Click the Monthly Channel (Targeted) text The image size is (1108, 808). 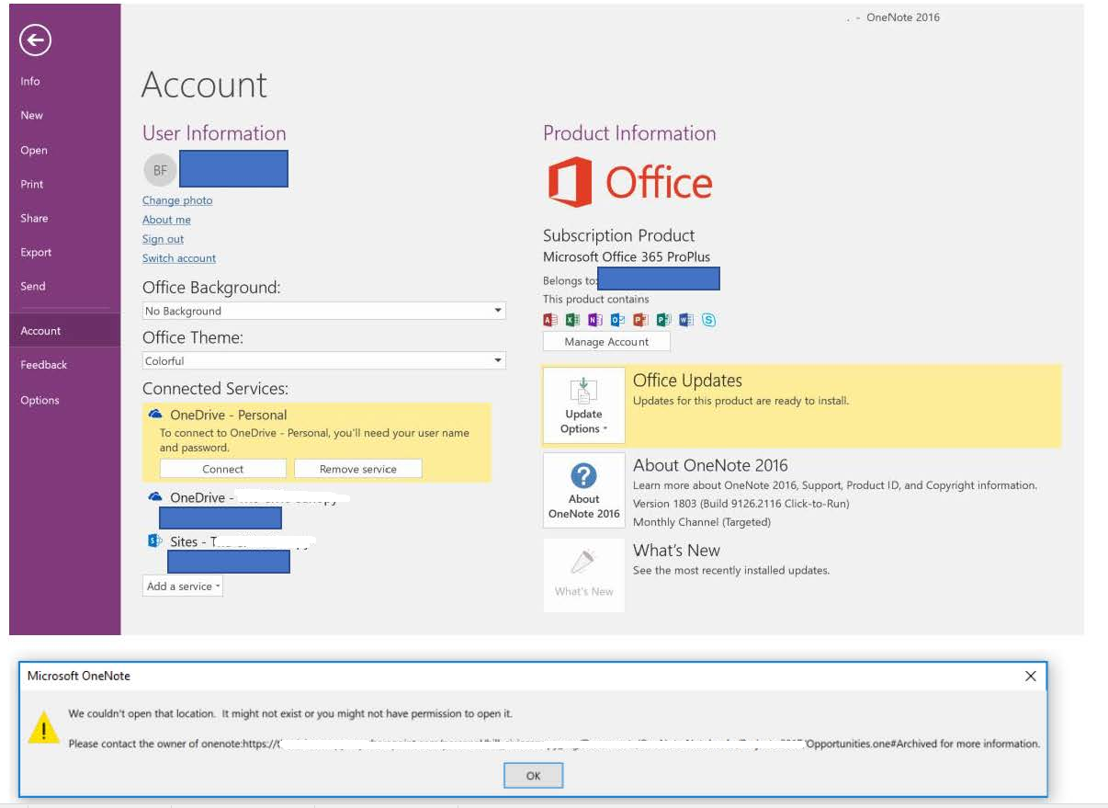[x=702, y=522]
